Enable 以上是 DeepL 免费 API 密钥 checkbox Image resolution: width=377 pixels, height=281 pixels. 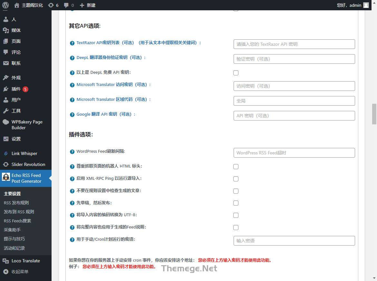click(236, 73)
